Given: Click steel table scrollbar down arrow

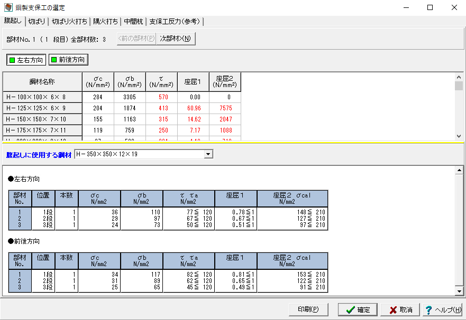Looking at the screenshot, I should pyautogui.click(x=459, y=136).
